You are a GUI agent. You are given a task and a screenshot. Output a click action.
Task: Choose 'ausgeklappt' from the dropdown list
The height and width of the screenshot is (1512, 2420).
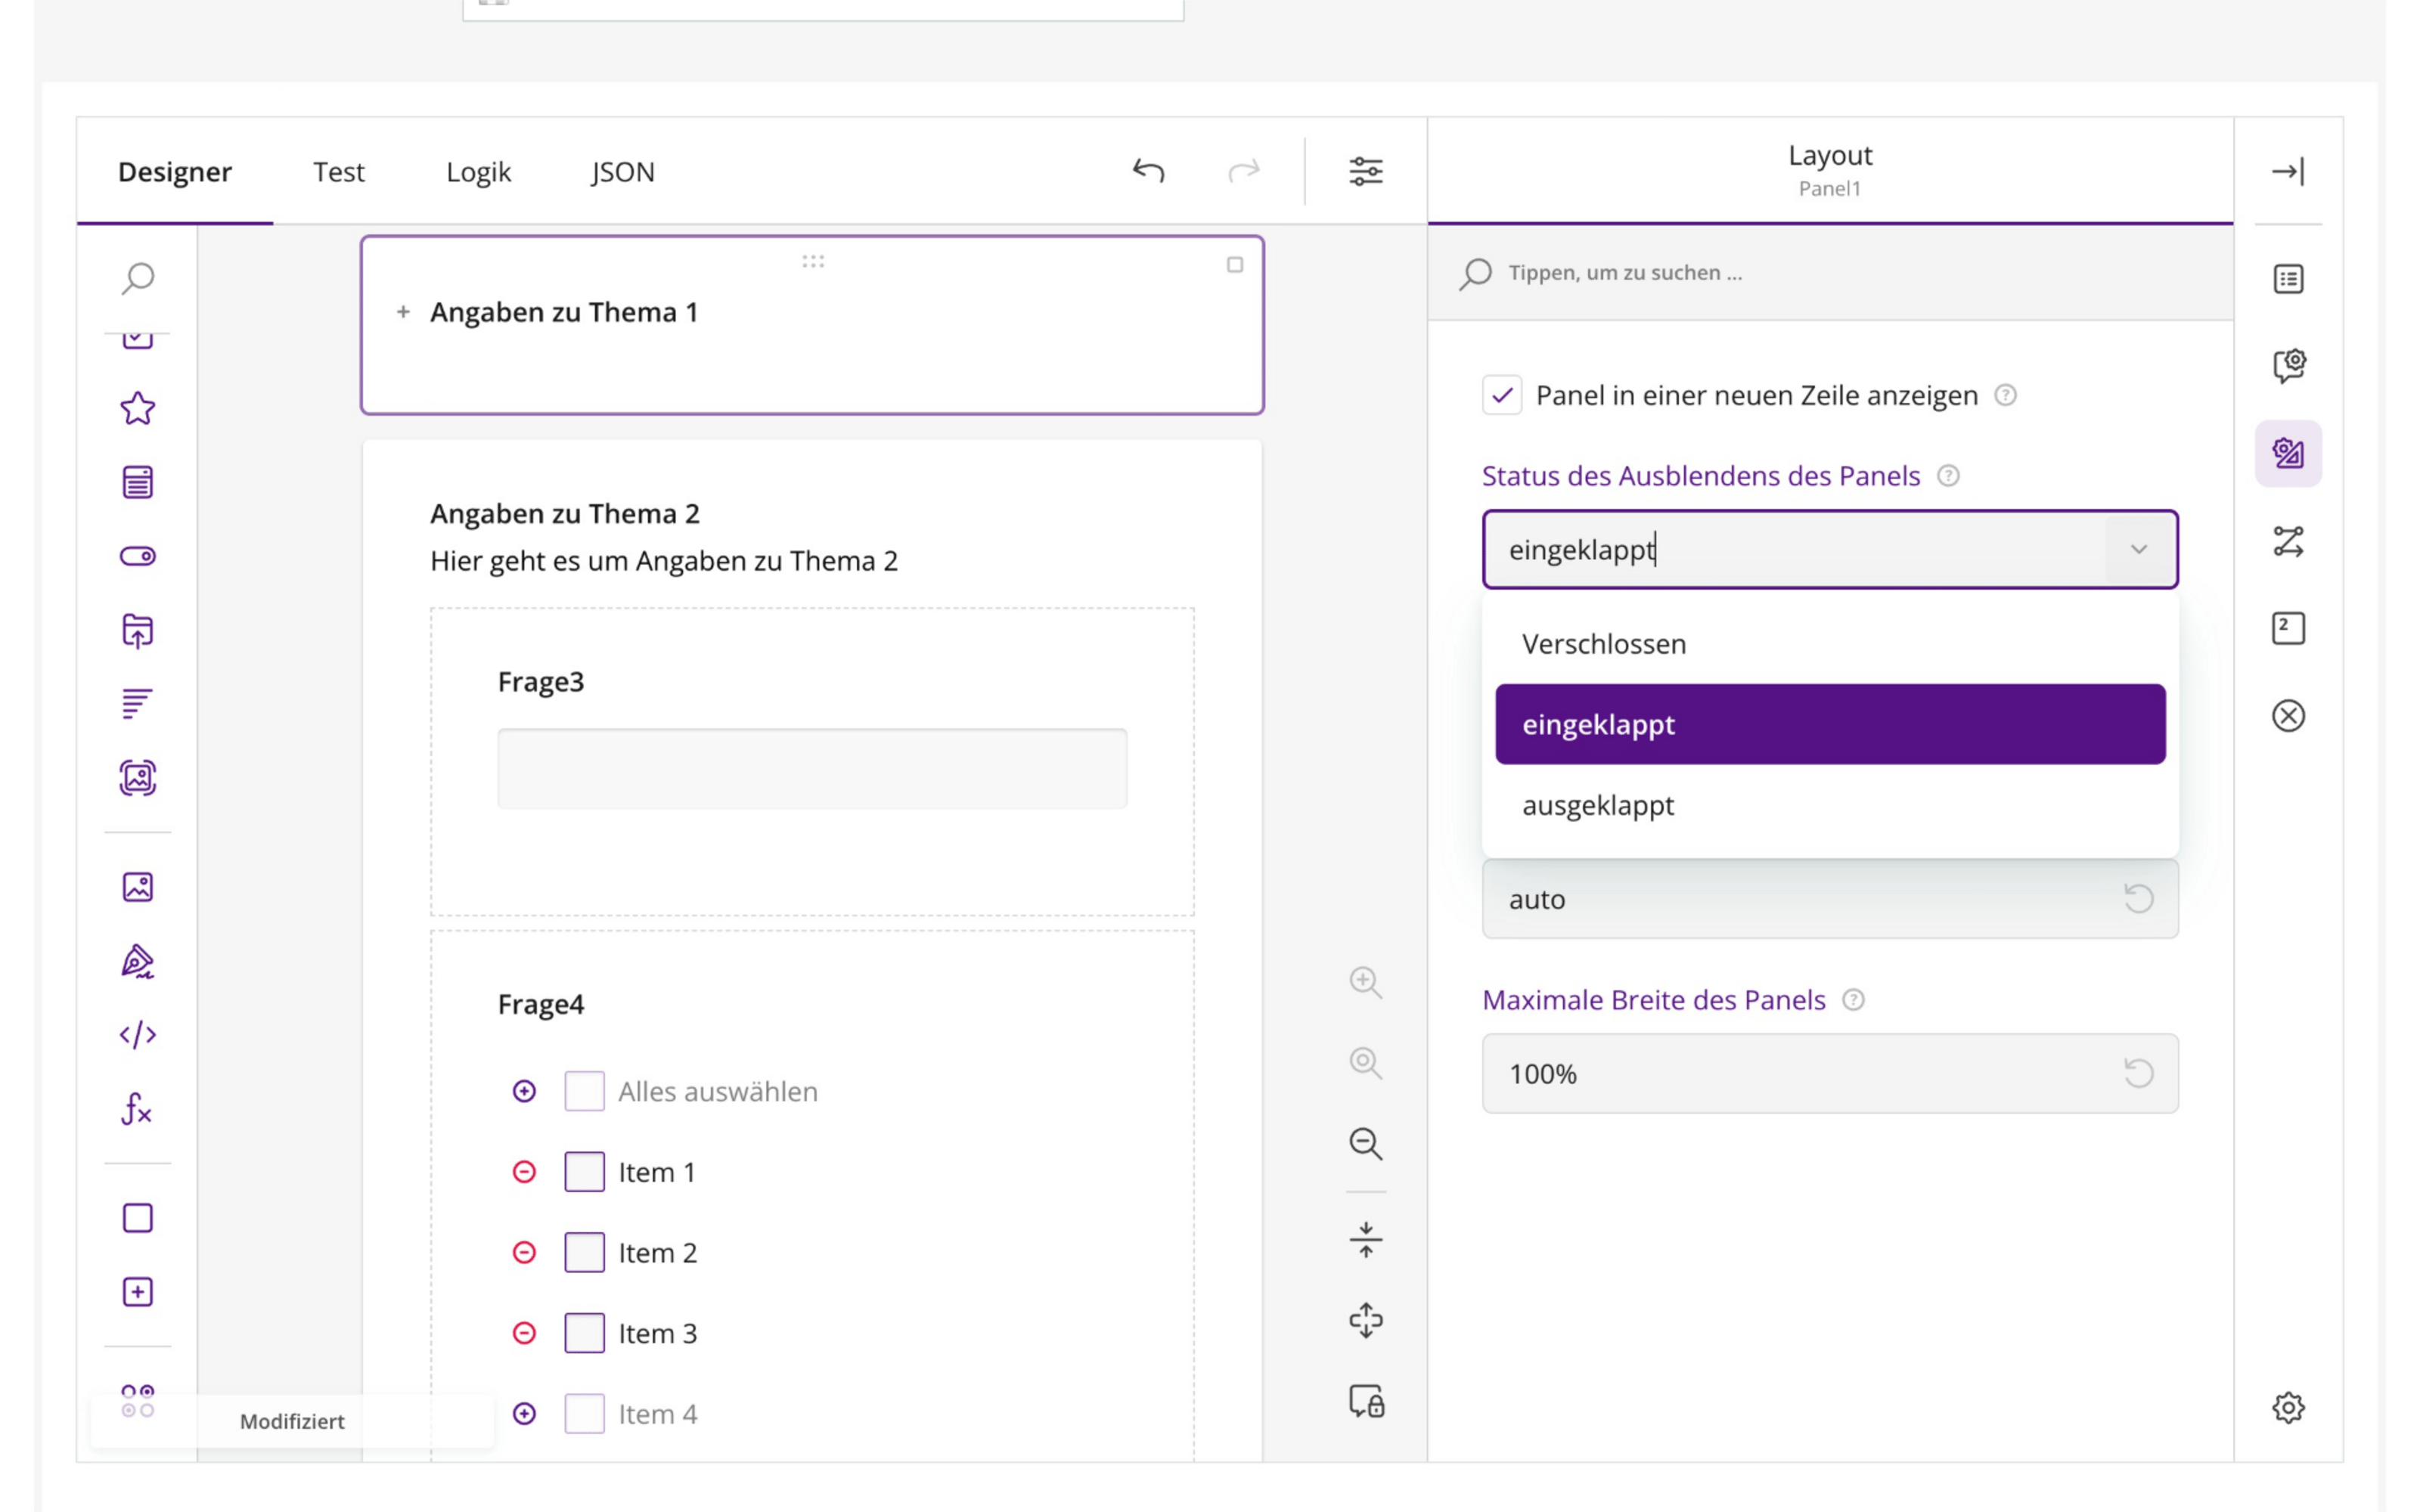(x=1830, y=805)
